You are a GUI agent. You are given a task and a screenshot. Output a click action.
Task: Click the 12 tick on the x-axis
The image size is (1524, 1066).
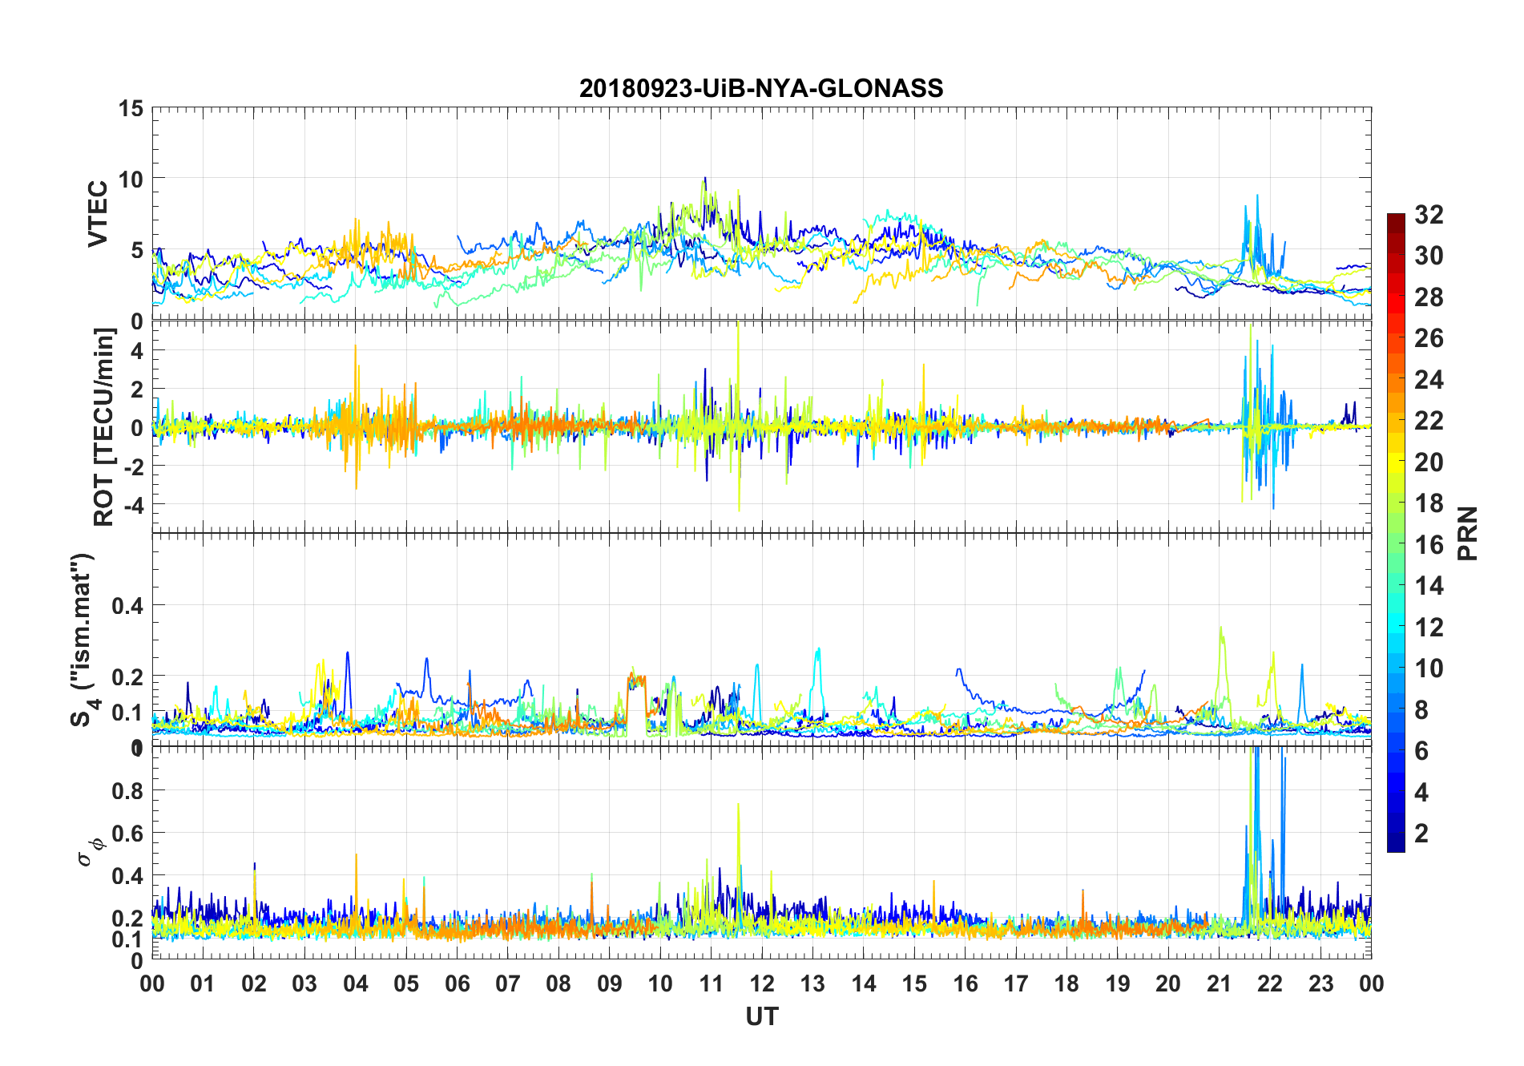point(762,983)
